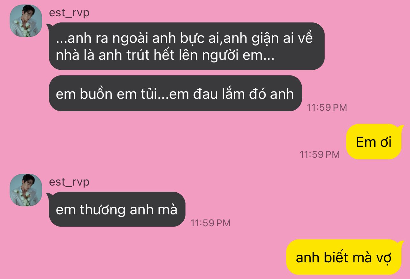Select the 'anh ra ngoài anh bực ai' message bubble
This screenshot has width=410, height=279.
[186, 46]
